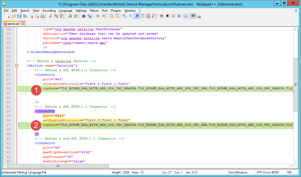Click the Notepad++ title bar app icon
The height and width of the screenshot is (177, 301).
[4, 4]
